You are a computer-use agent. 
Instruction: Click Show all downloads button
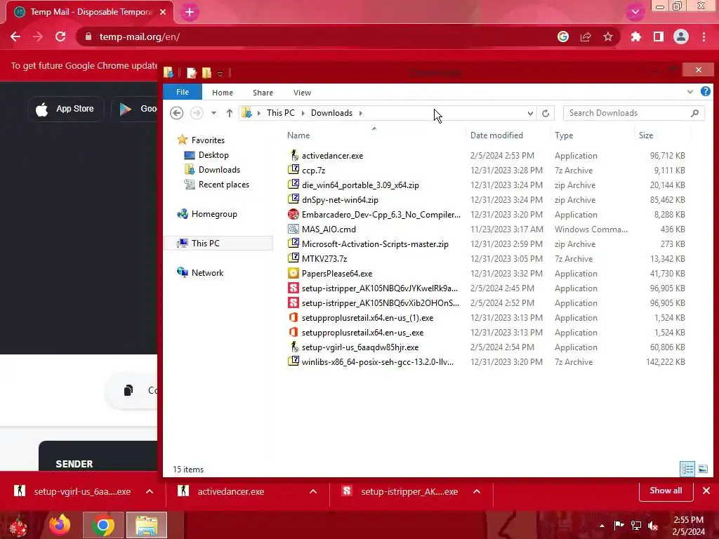(x=666, y=491)
